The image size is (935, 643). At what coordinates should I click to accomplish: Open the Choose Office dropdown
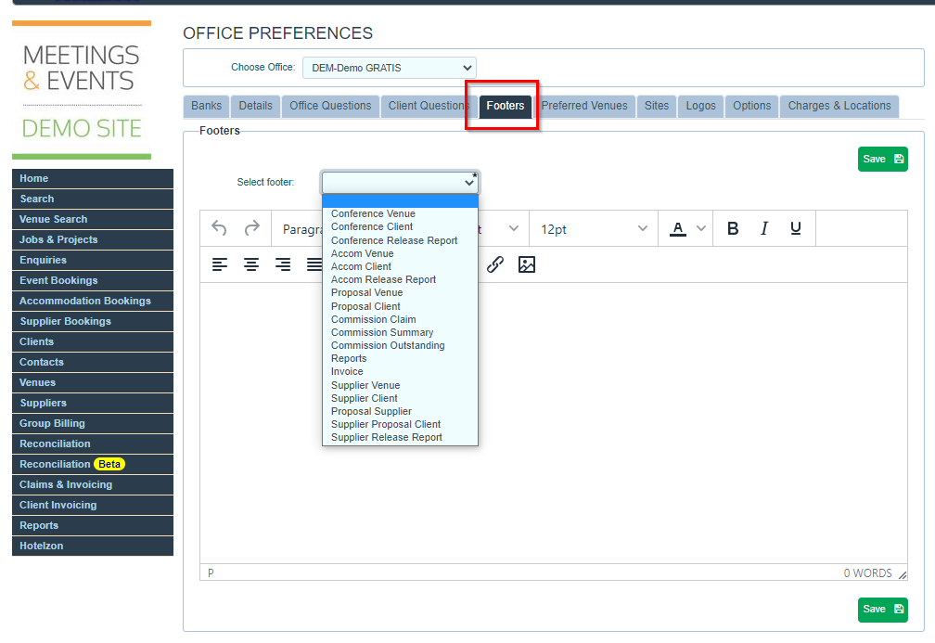point(390,68)
